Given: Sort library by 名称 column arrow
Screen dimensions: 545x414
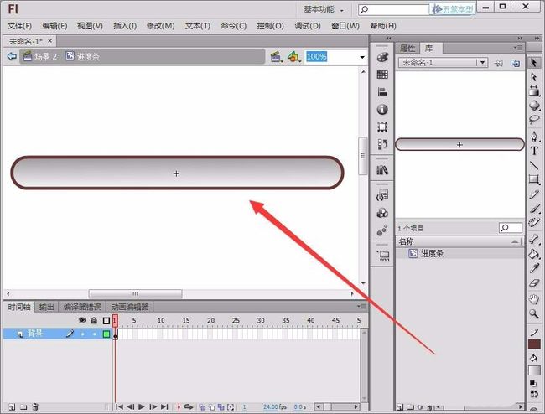Looking at the screenshot, I should tap(516, 241).
